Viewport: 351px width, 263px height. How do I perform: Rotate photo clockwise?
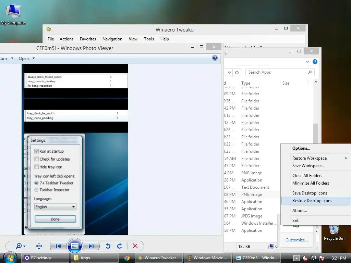[120, 246]
